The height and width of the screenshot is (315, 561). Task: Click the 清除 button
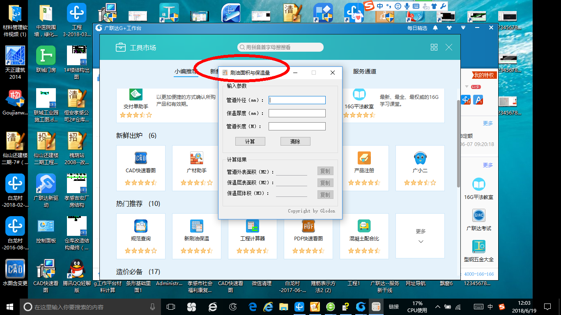point(295,142)
